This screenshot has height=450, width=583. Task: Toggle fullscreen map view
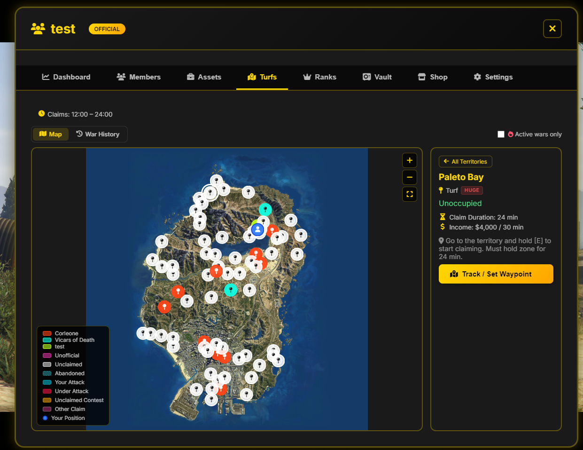click(410, 194)
